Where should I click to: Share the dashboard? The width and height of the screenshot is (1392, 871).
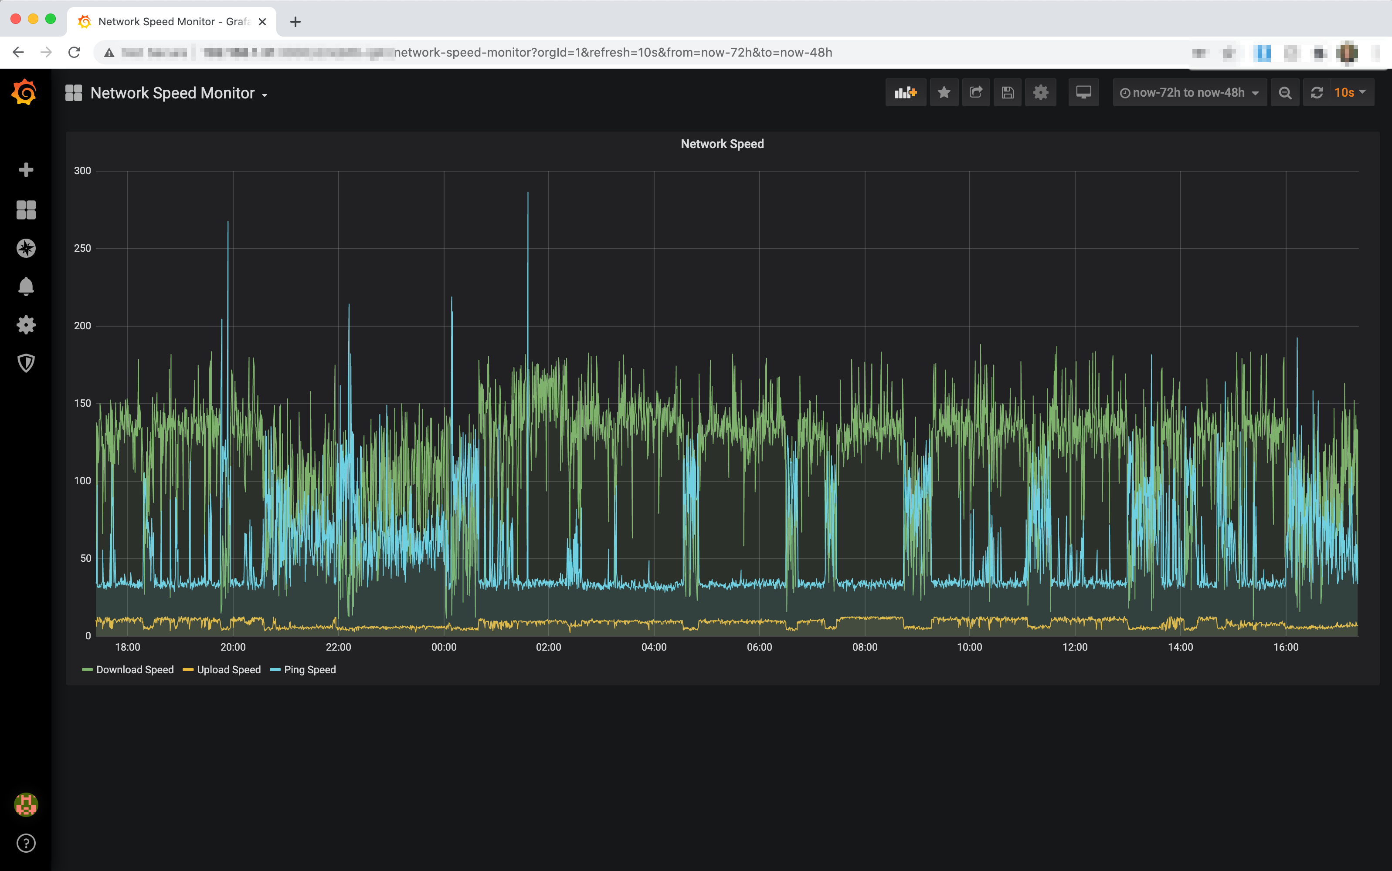point(976,93)
